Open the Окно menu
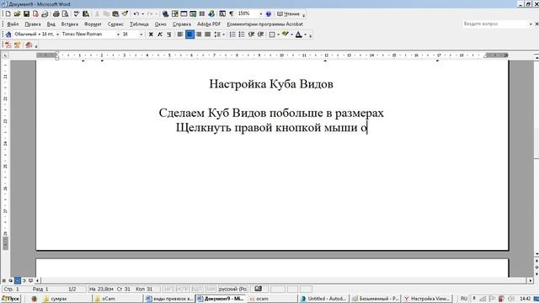This screenshot has width=539, height=303. (x=160, y=24)
